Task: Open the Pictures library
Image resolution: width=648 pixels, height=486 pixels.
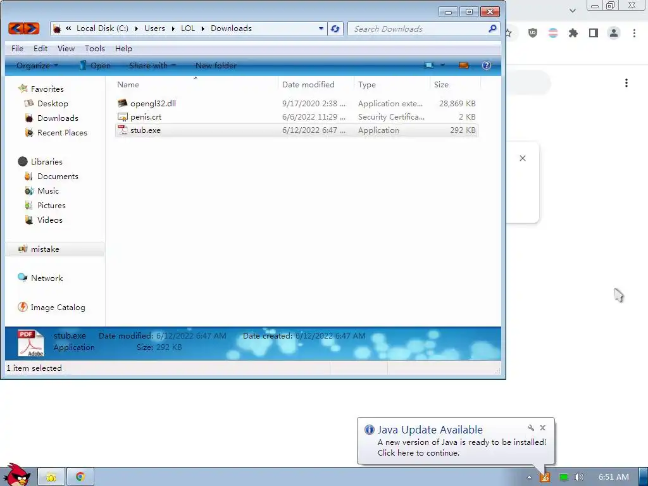Action: [x=51, y=206]
